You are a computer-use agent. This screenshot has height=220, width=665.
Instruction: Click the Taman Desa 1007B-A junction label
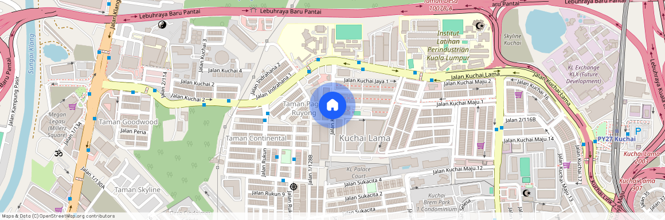441,5
